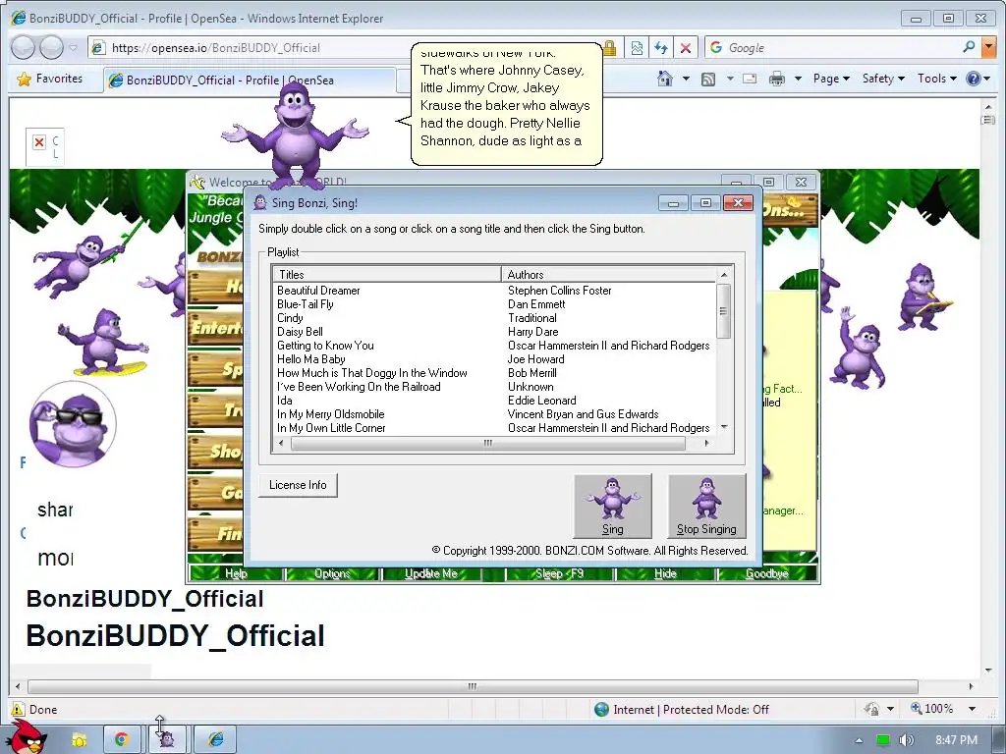Select In My Merry Oldsmobile

[330, 414]
